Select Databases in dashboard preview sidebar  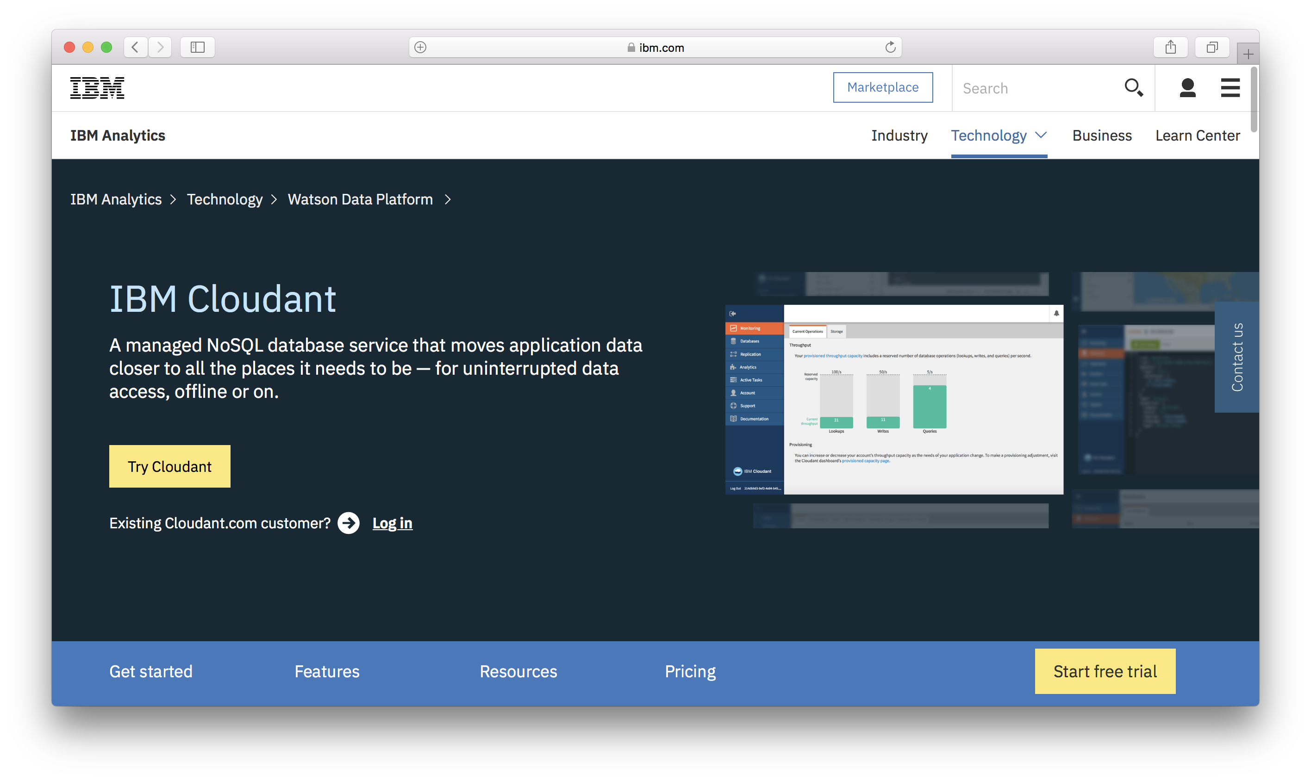tap(754, 341)
